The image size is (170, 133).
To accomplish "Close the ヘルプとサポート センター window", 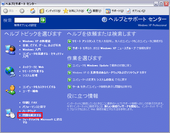I will tap(166, 4).
